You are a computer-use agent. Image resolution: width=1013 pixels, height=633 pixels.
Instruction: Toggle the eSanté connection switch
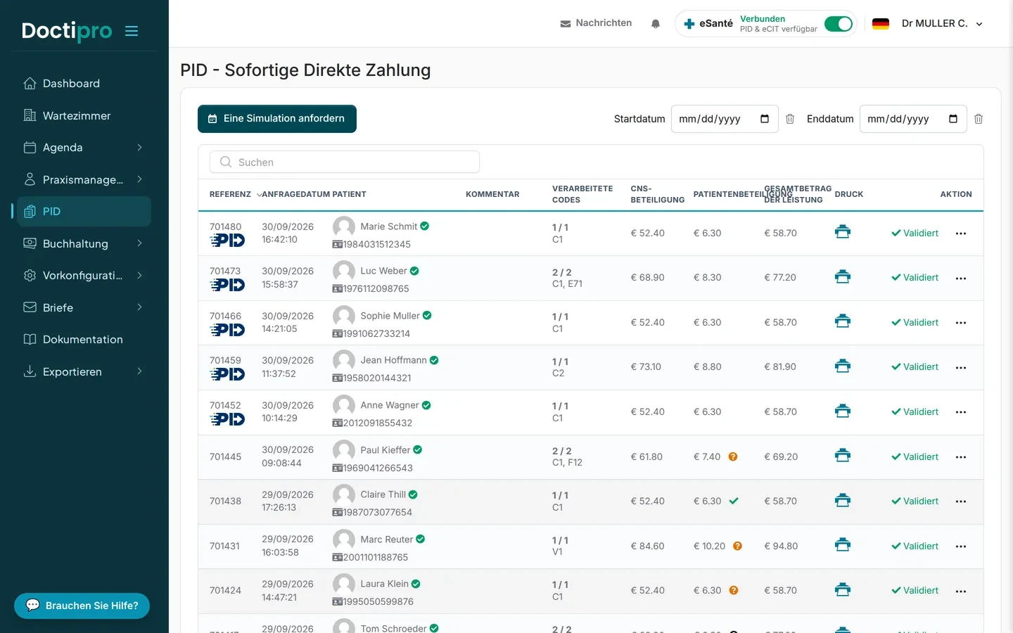coord(839,24)
